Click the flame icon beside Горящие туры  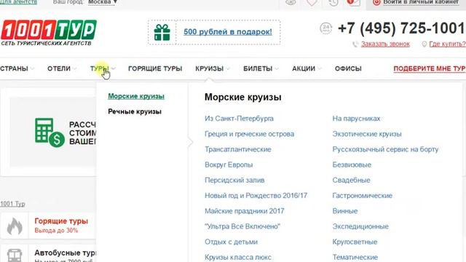(15, 226)
